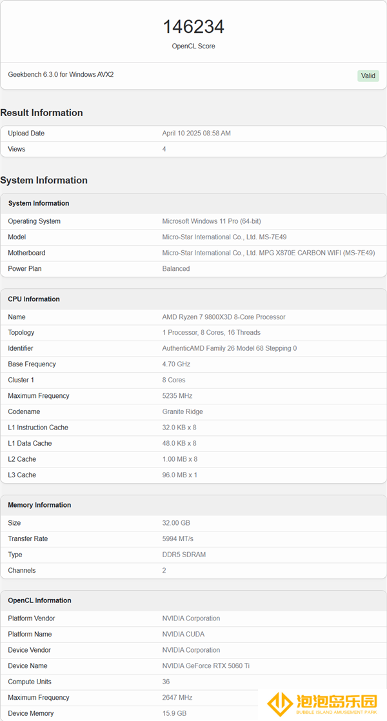Click the memory size value '32.00 GB'
387x721 pixels.
click(x=176, y=523)
